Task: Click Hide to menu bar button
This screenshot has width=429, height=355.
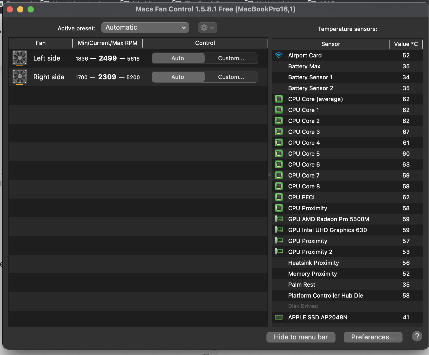Action: pyautogui.click(x=301, y=337)
